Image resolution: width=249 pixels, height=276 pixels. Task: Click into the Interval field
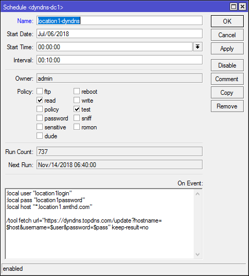(x=120, y=60)
